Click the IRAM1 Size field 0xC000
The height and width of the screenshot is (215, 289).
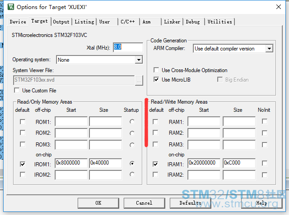coord(239,163)
